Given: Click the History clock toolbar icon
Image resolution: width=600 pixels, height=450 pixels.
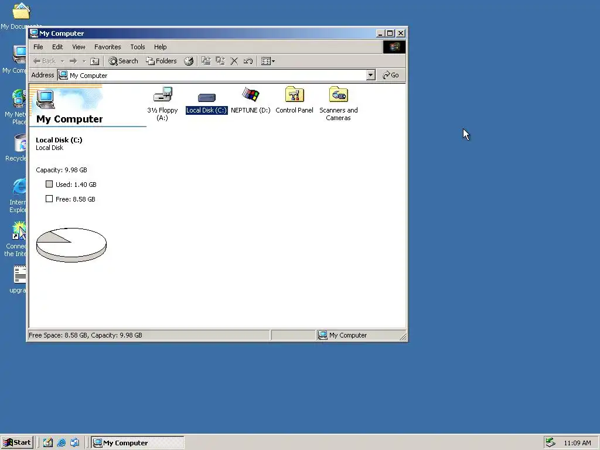Looking at the screenshot, I should pos(189,61).
